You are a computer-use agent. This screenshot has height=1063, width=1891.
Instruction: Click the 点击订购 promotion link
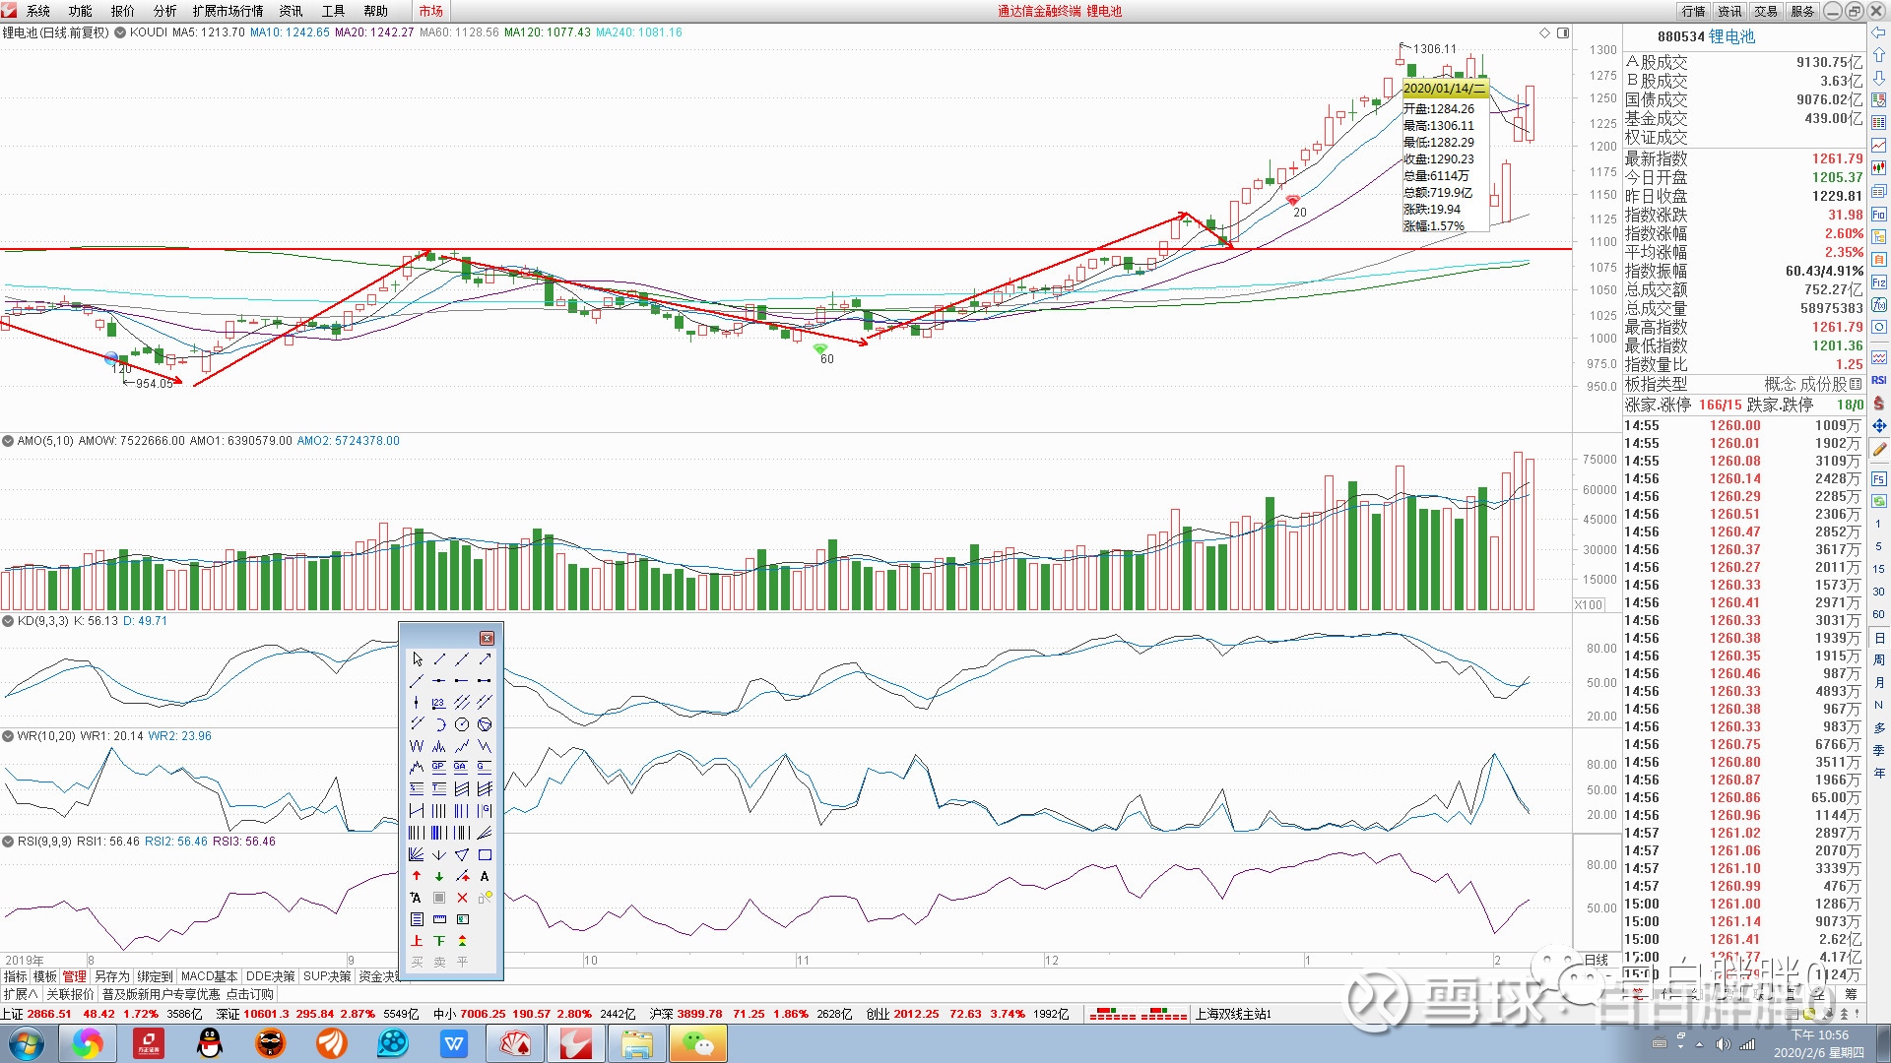[249, 994]
